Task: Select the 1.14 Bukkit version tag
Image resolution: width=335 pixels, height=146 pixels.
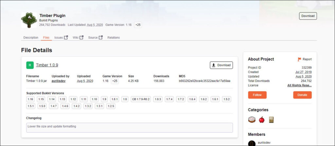Action: (x=52, y=99)
